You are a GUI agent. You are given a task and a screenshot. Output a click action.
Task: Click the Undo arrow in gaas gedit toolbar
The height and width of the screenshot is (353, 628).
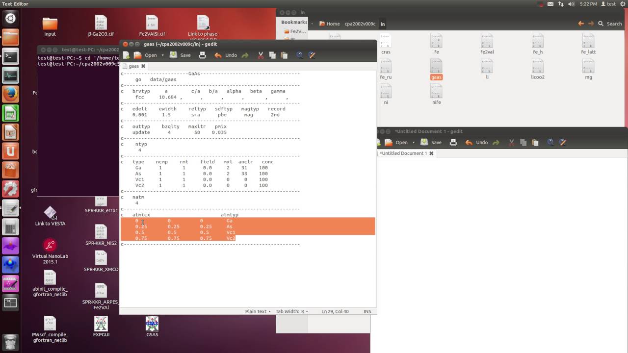[218, 55]
